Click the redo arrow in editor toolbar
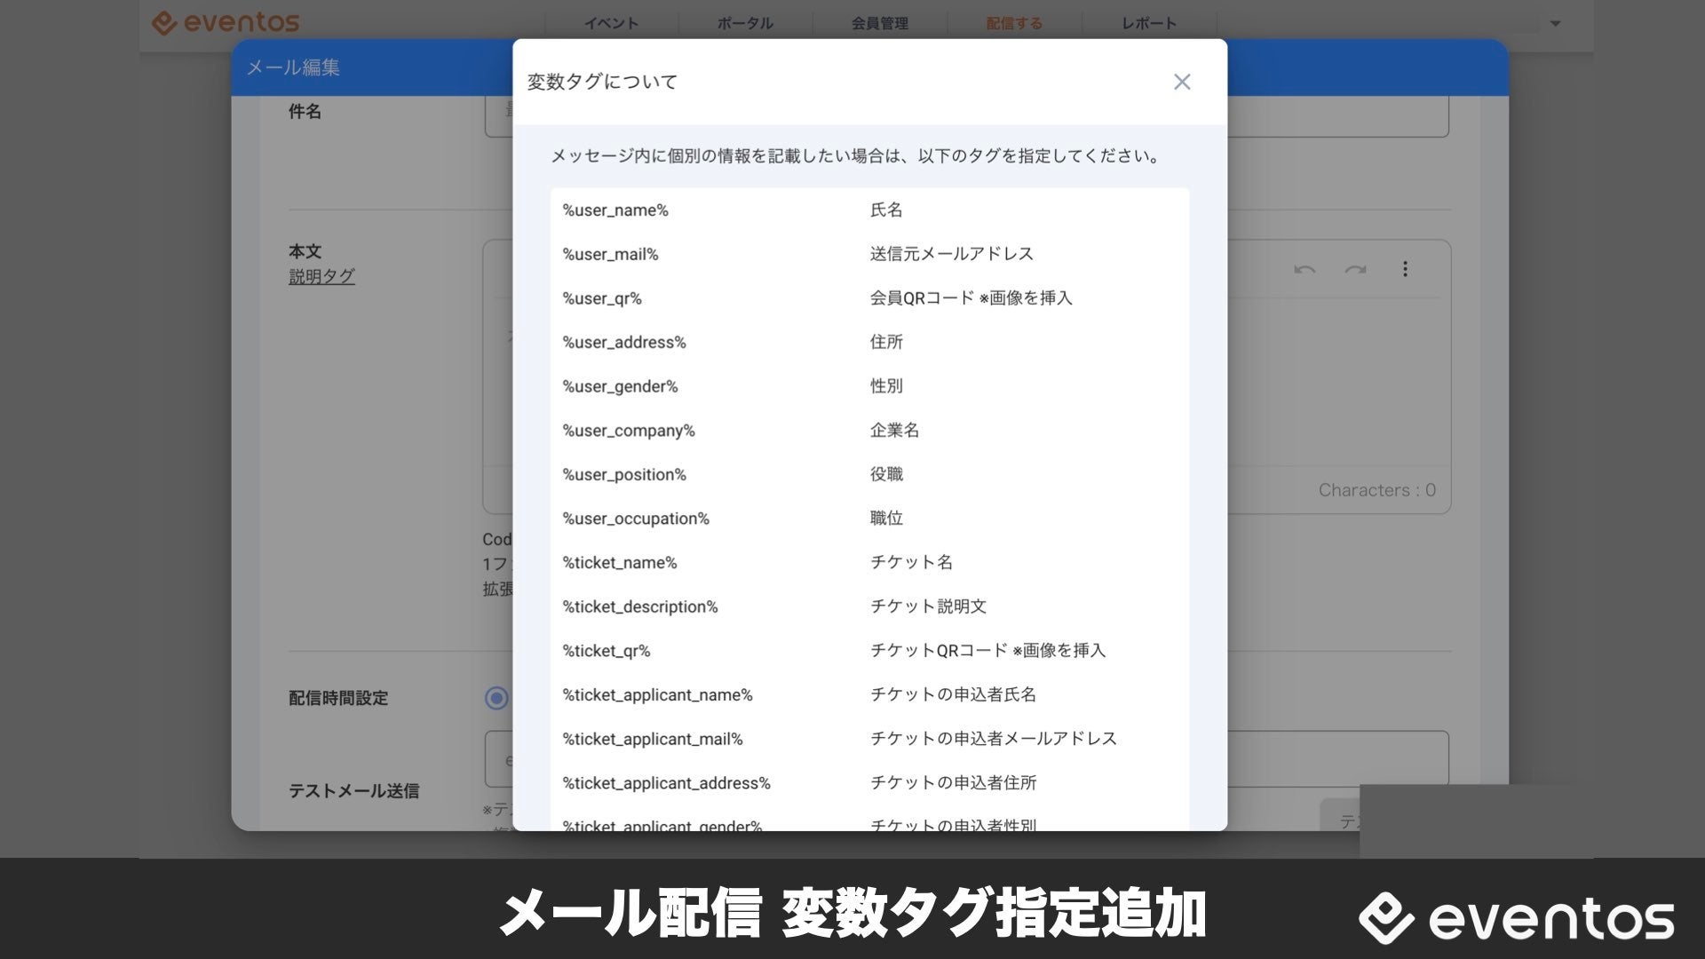 point(1355,269)
